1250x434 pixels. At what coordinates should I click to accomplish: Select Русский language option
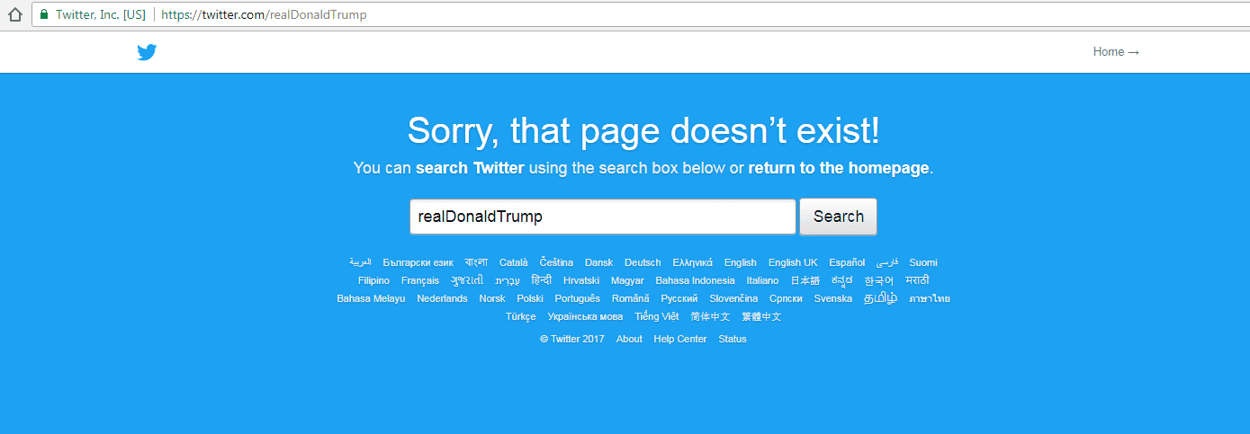679,298
